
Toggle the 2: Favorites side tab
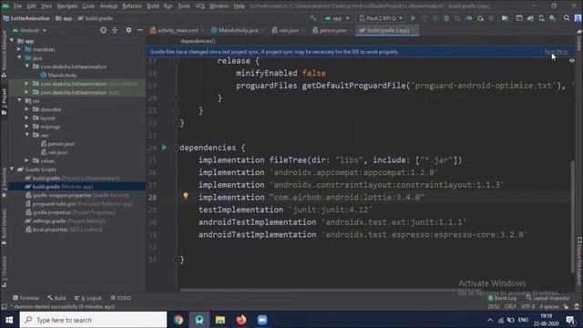(4, 182)
